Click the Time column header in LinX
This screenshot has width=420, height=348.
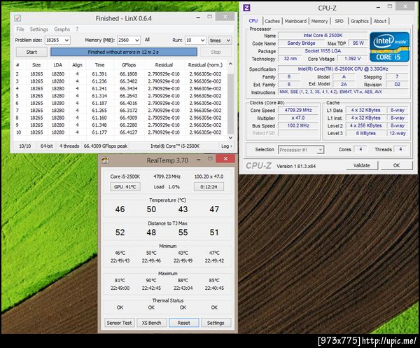pyautogui.click(x=99, y=65)
